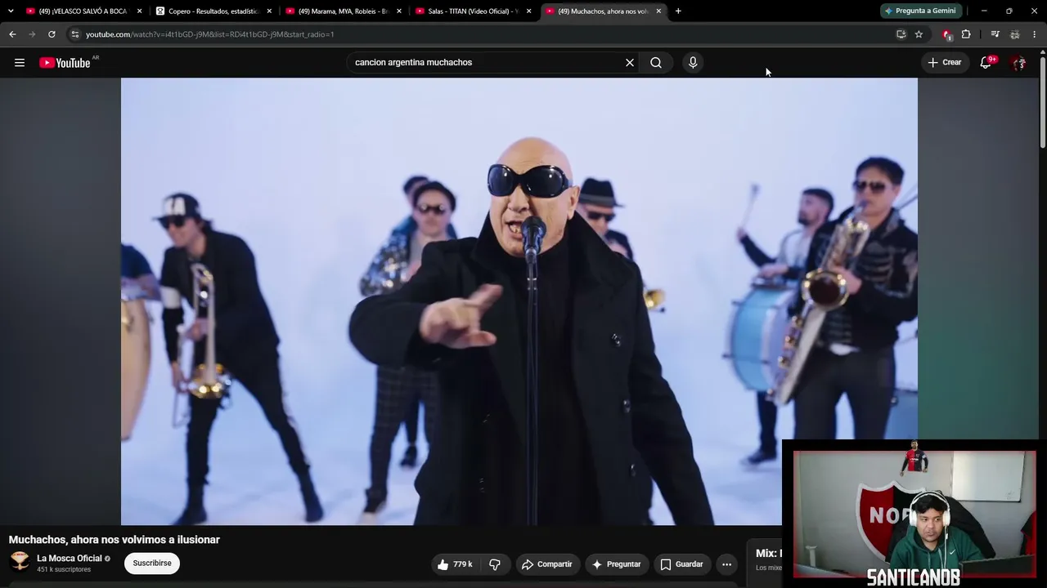Click the install/cast icon in address bar

(x=901, y=34)
